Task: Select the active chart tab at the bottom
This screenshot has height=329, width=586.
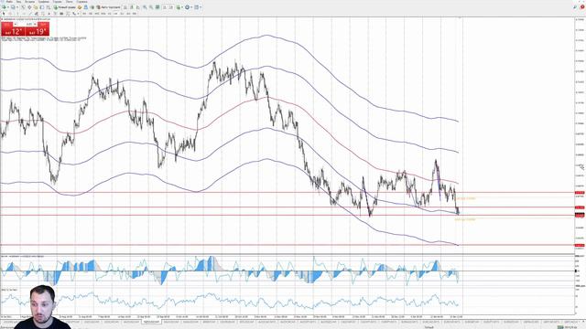Action: (151, 322)
